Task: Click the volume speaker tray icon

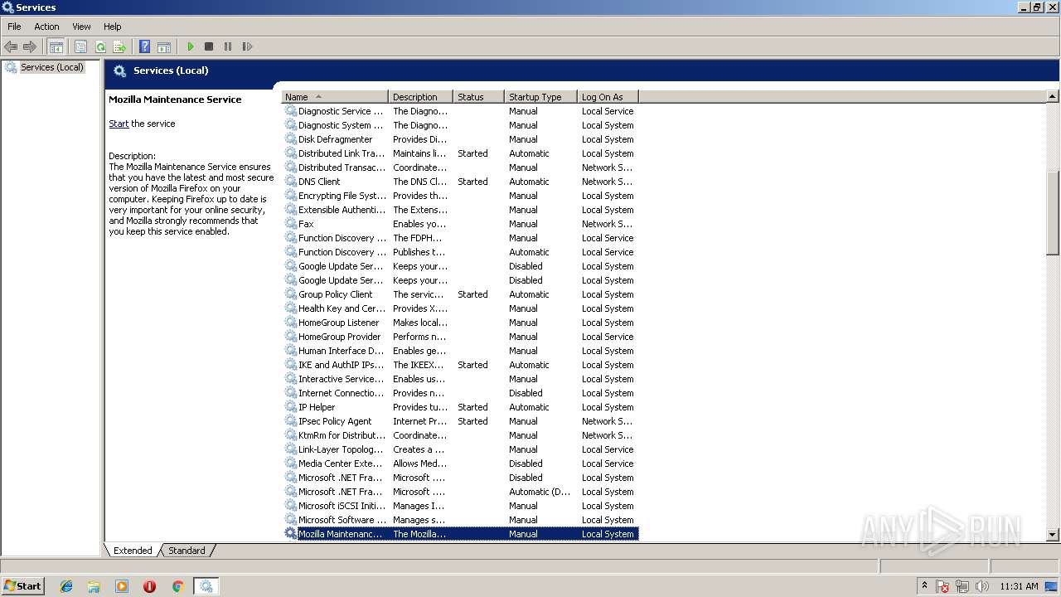Action: [982, 586]
